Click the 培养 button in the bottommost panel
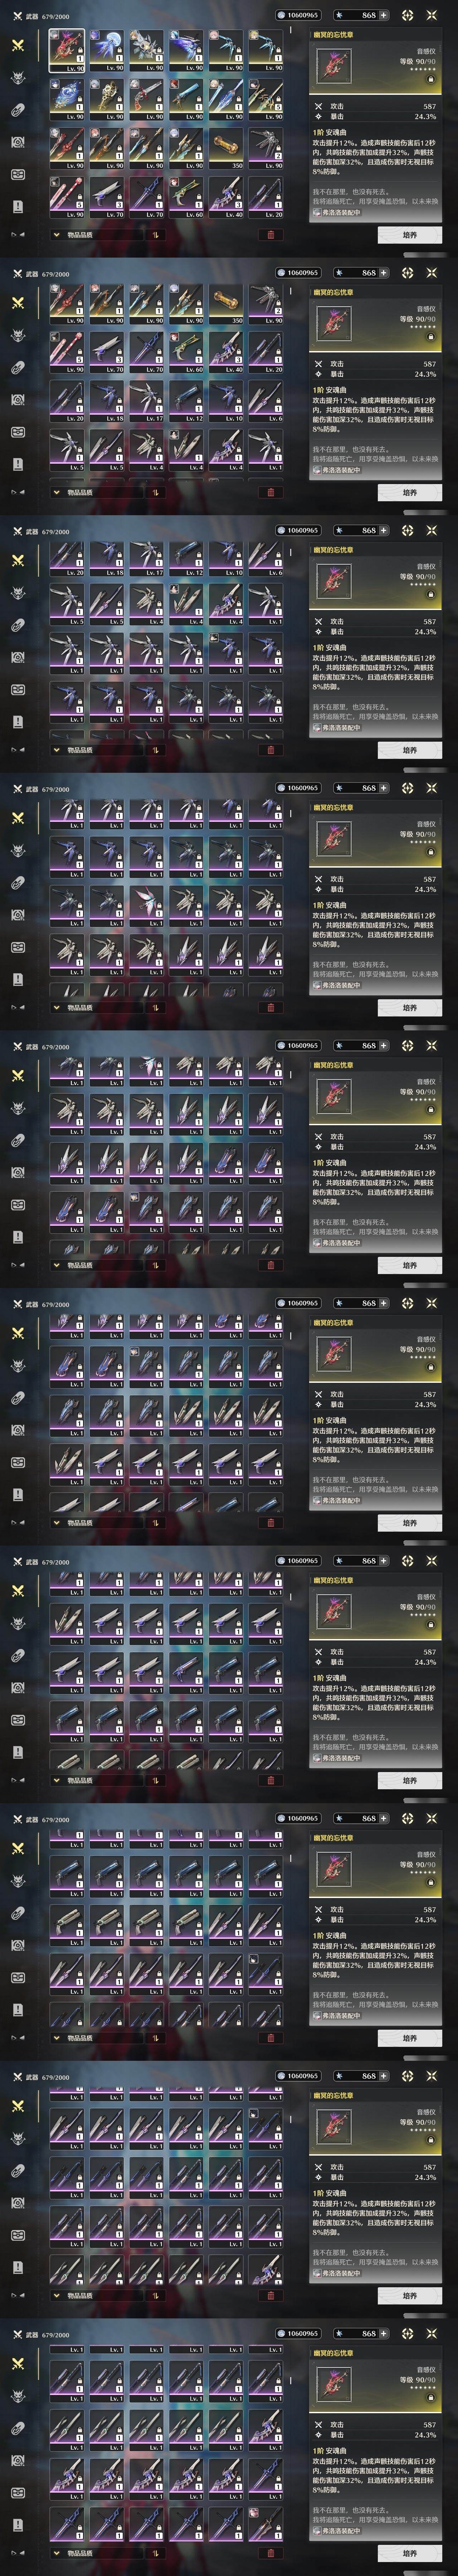 point(409,2553)
